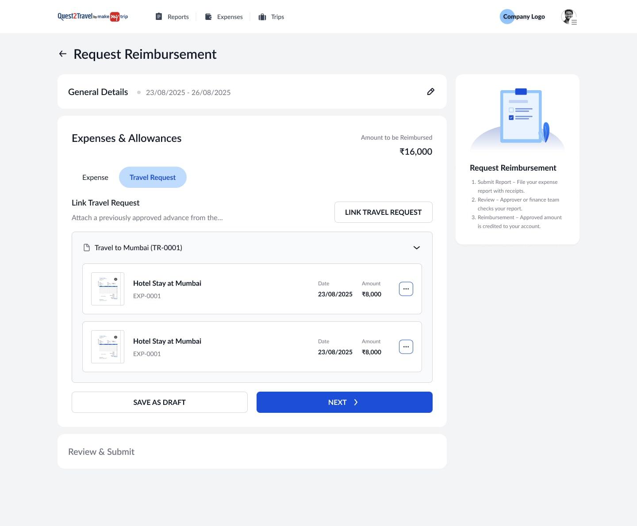Select the Travel Request tab

[153, 177]
